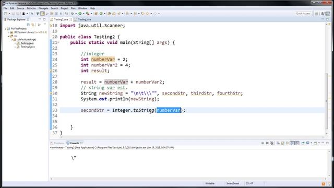Click the Terminate square icon in Console
This screenshot has height=188, width=334.
pyautogui.click(x=263, y=143)
